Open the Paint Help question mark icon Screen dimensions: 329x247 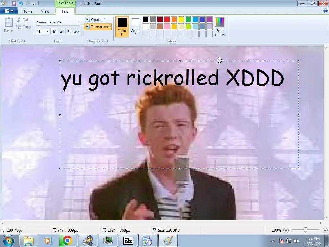pos(325,11)
